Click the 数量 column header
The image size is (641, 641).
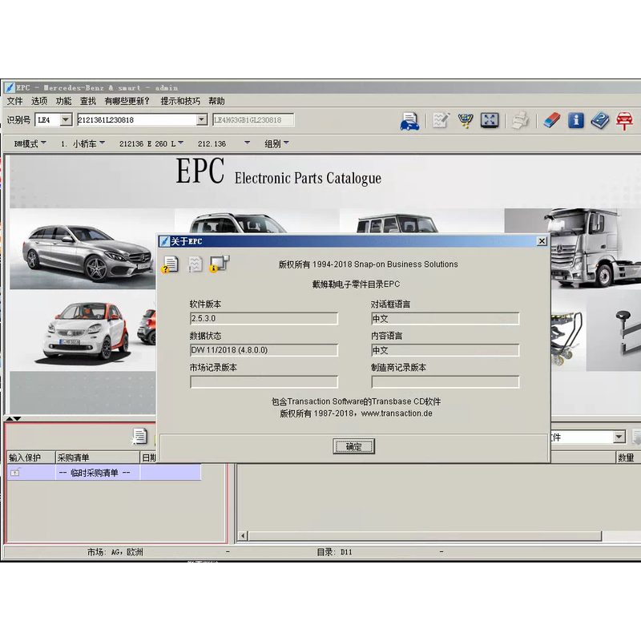tap(627, 458)
